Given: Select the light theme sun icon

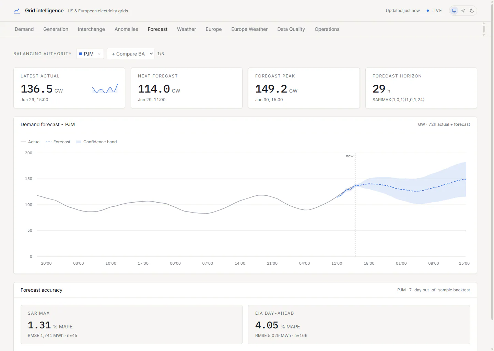Looking at the screenshot, I should 463,11.
